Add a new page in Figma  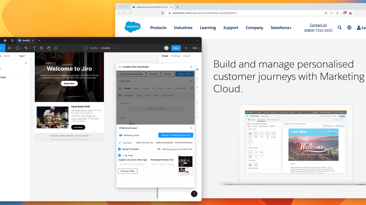tap(26, 63)
